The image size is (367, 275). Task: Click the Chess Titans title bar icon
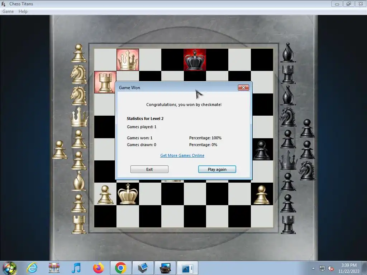pos(3,4)
